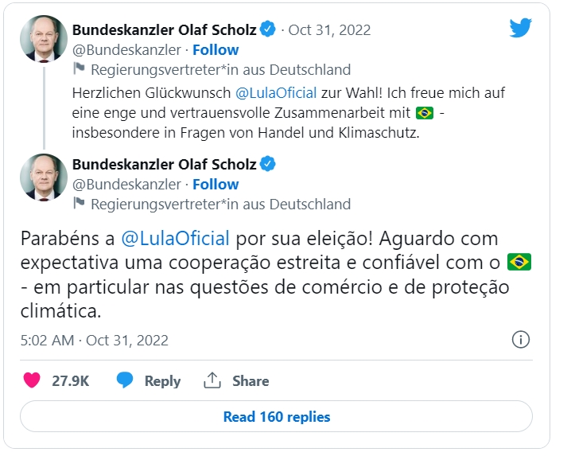
Task: Click the Oct 31, 2022 date in the top tweet header
Action: pyautogui.click(x=329, y=30)
